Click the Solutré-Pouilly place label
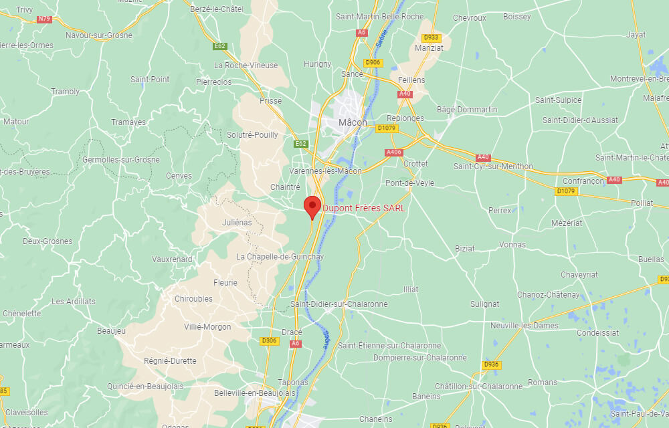 [x=252, y=134]
